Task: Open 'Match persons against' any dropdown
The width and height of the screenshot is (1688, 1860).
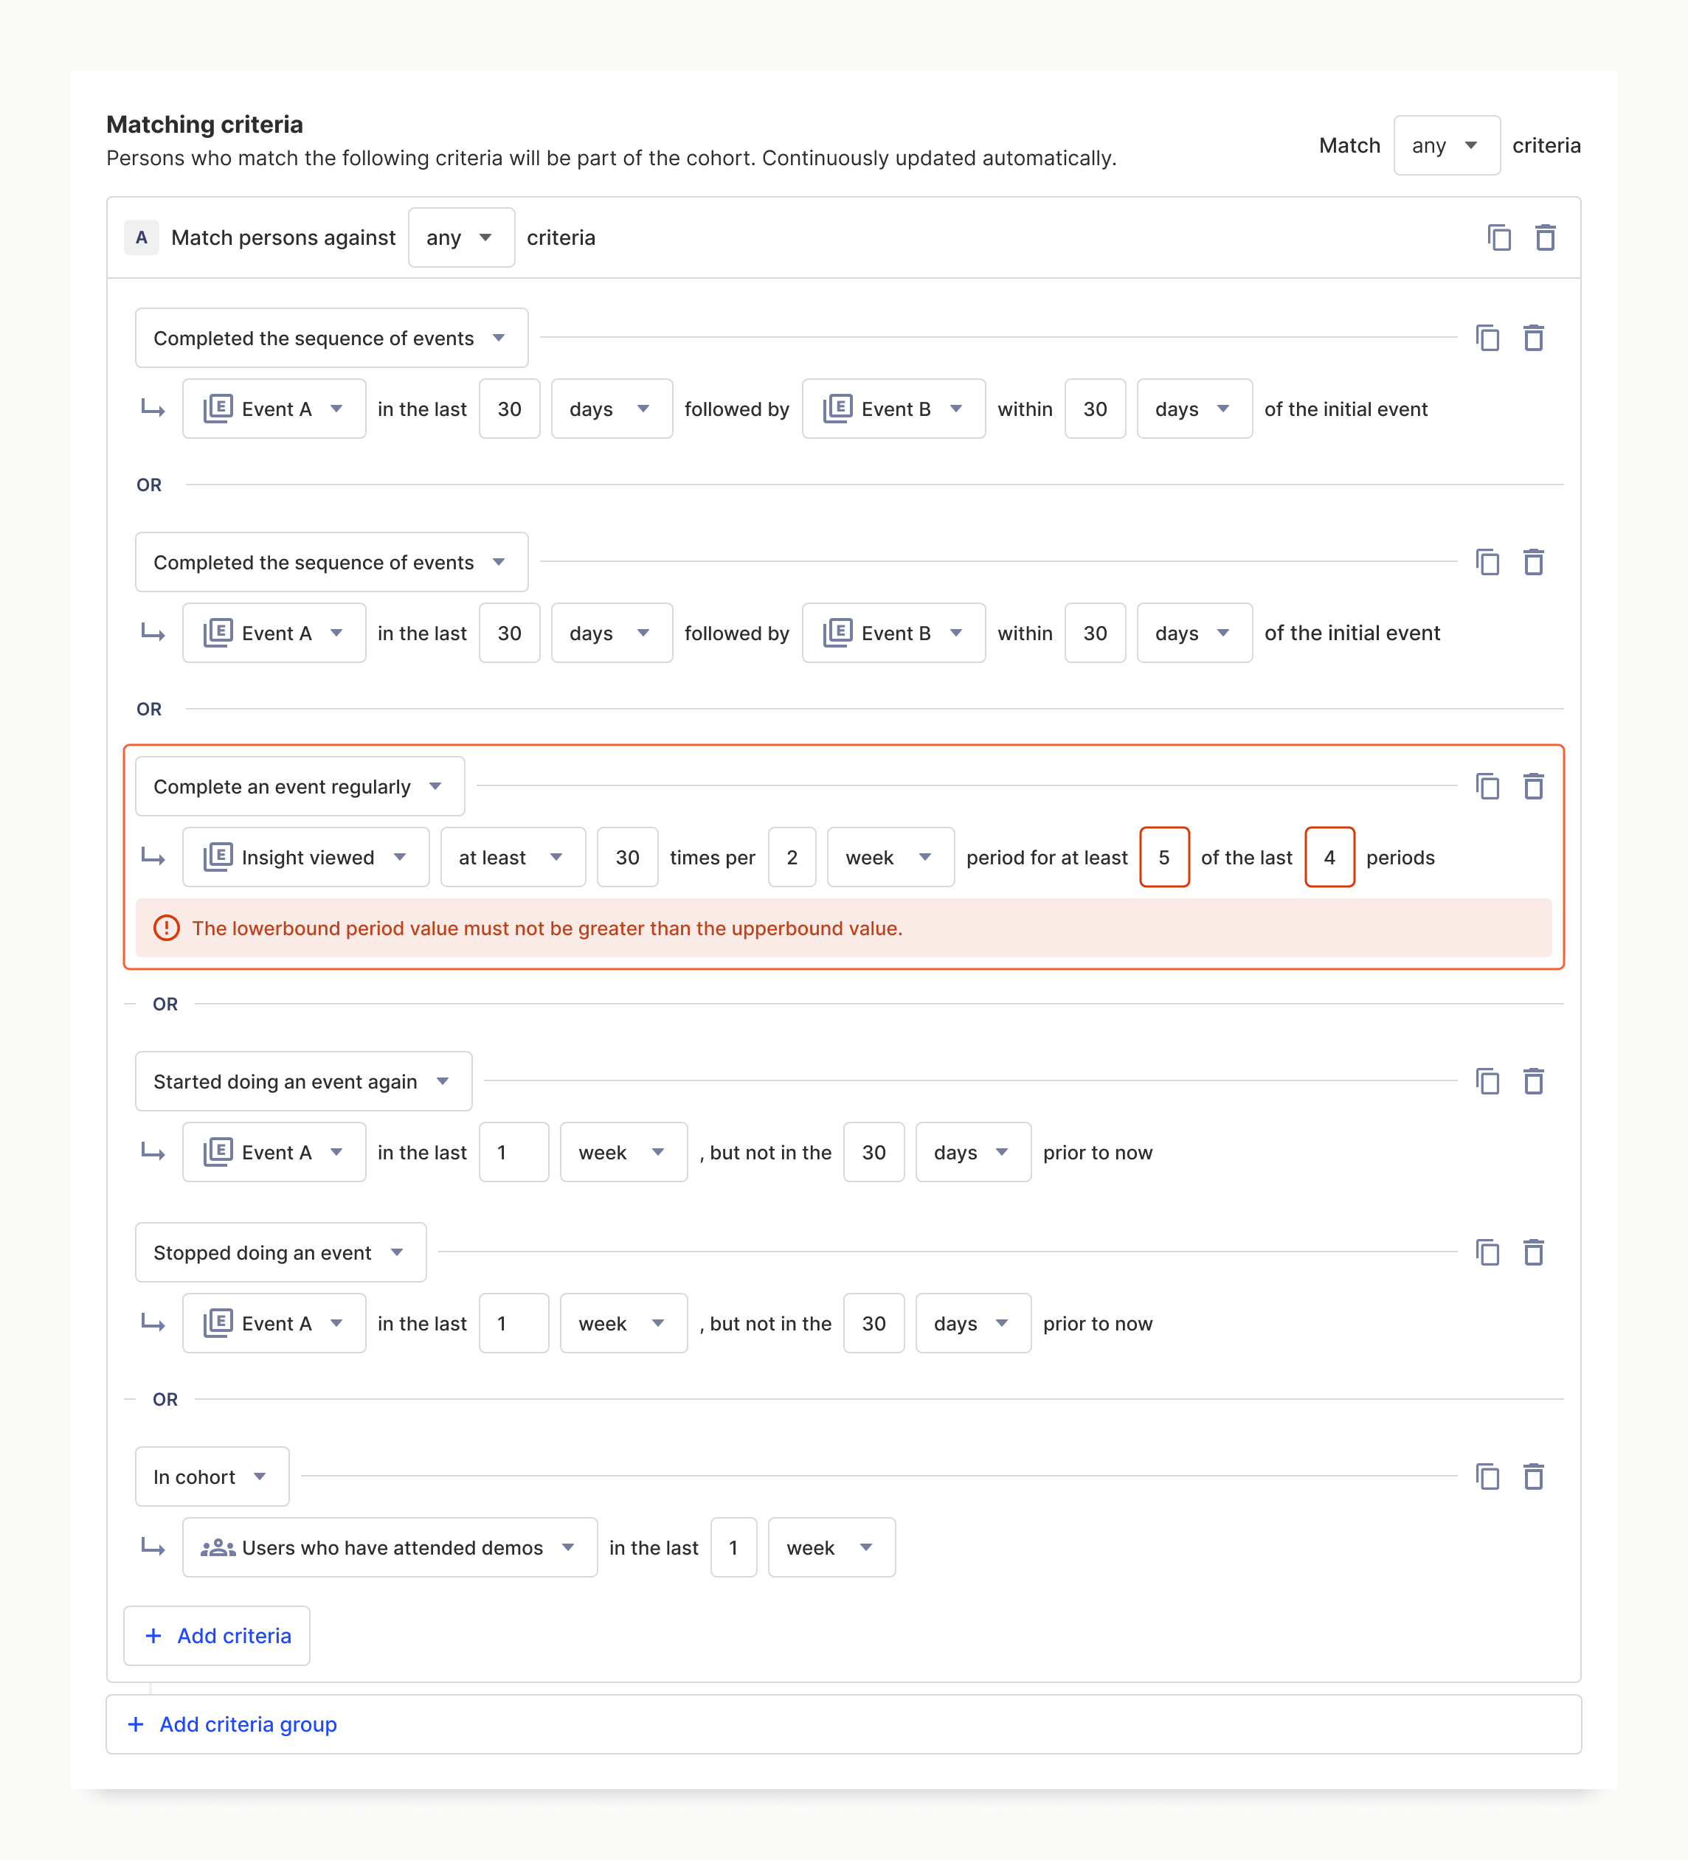Action: coord(460,238)
